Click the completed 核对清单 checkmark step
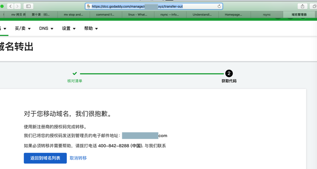 (x=75, y=73)
